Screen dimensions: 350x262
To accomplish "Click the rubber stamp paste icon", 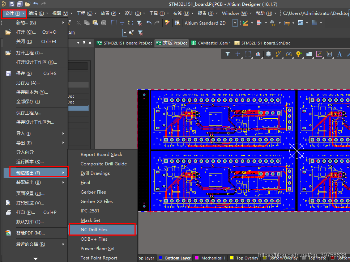I will [103, 23].
